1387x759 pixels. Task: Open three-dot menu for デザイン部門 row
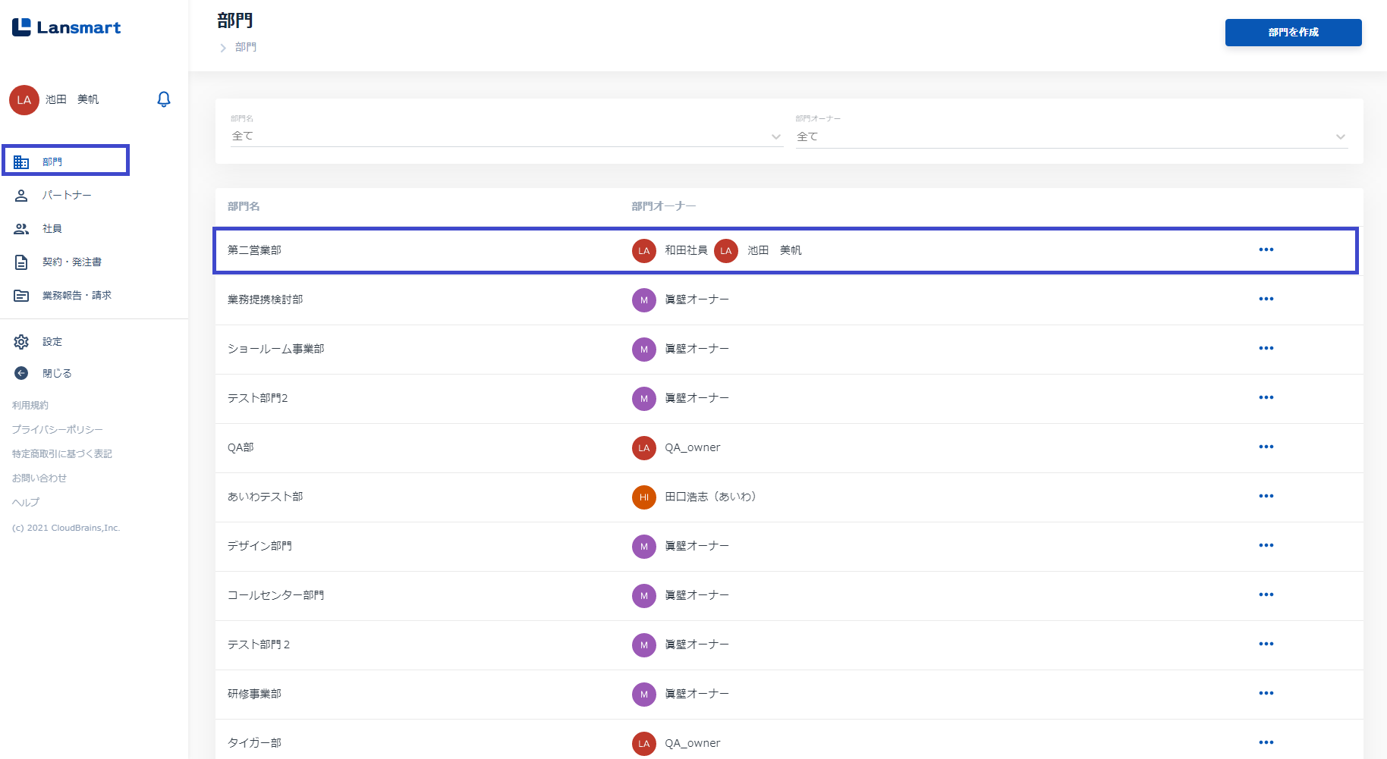click(x=1266, y=545)
